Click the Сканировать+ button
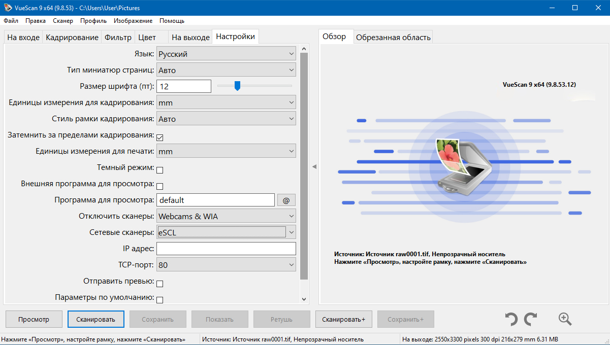The width and height of the screenshot is (610, 345). (343, 319)
